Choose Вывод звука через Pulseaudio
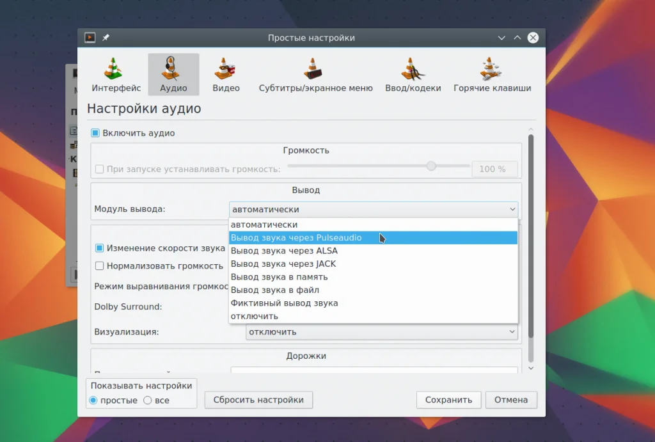This screenshot has height=442, width=655. pyautogui.click(x=374, y=237)
